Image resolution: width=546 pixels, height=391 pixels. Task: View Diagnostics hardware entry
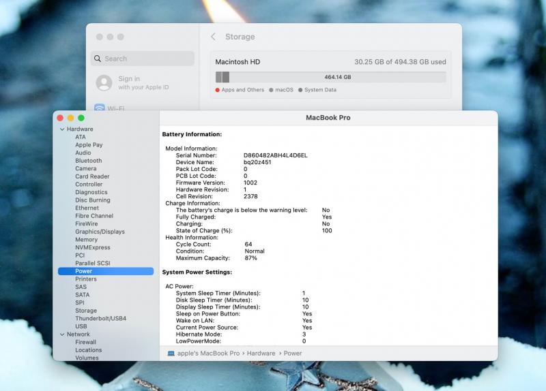coord(91,192)
